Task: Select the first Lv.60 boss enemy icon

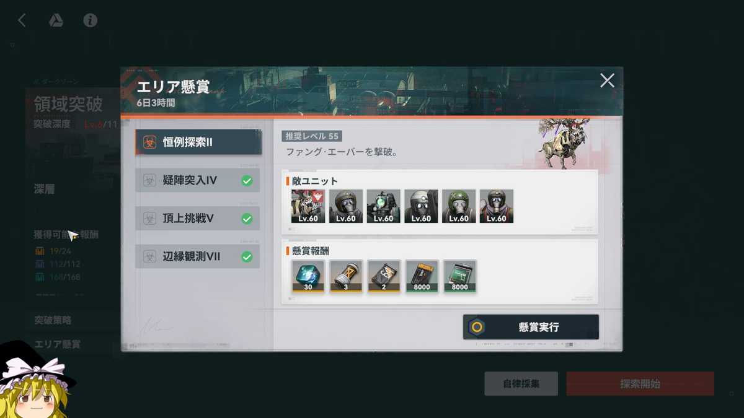Action: [x=308, y=206]
